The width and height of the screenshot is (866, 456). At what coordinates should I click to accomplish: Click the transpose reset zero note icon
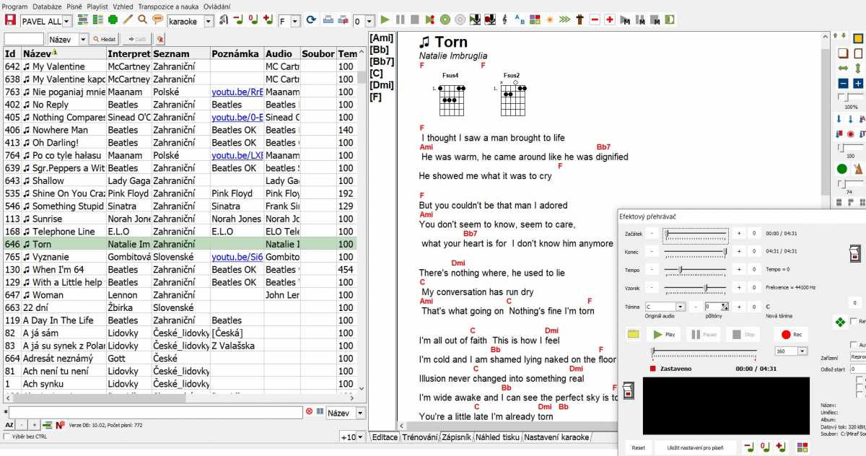click(253, 20)
